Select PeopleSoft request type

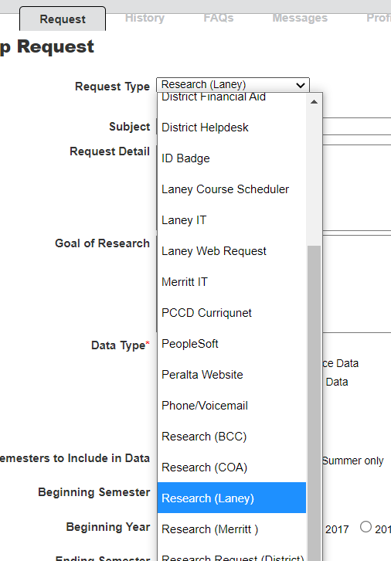click(x=232, y=344)
